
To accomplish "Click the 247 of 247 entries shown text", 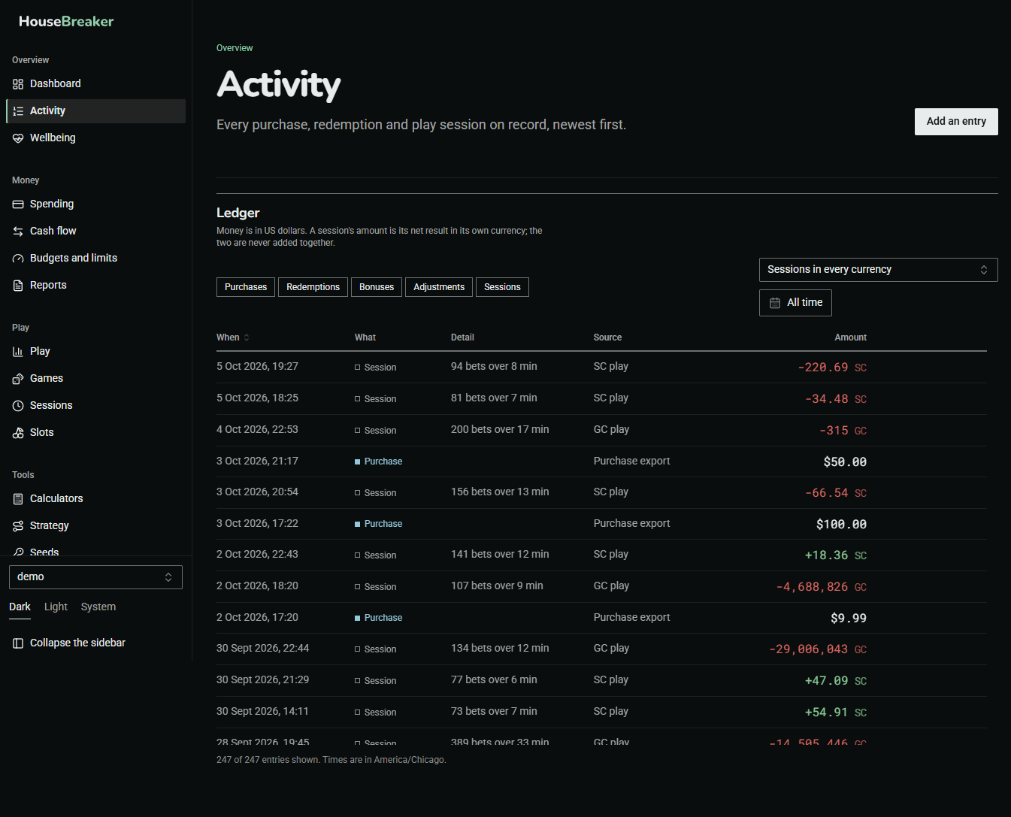I will click(268, 760).
